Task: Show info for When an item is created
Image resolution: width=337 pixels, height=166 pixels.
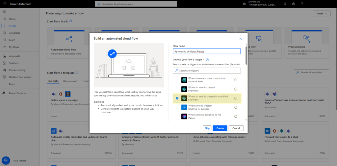Action: [236, 89]
